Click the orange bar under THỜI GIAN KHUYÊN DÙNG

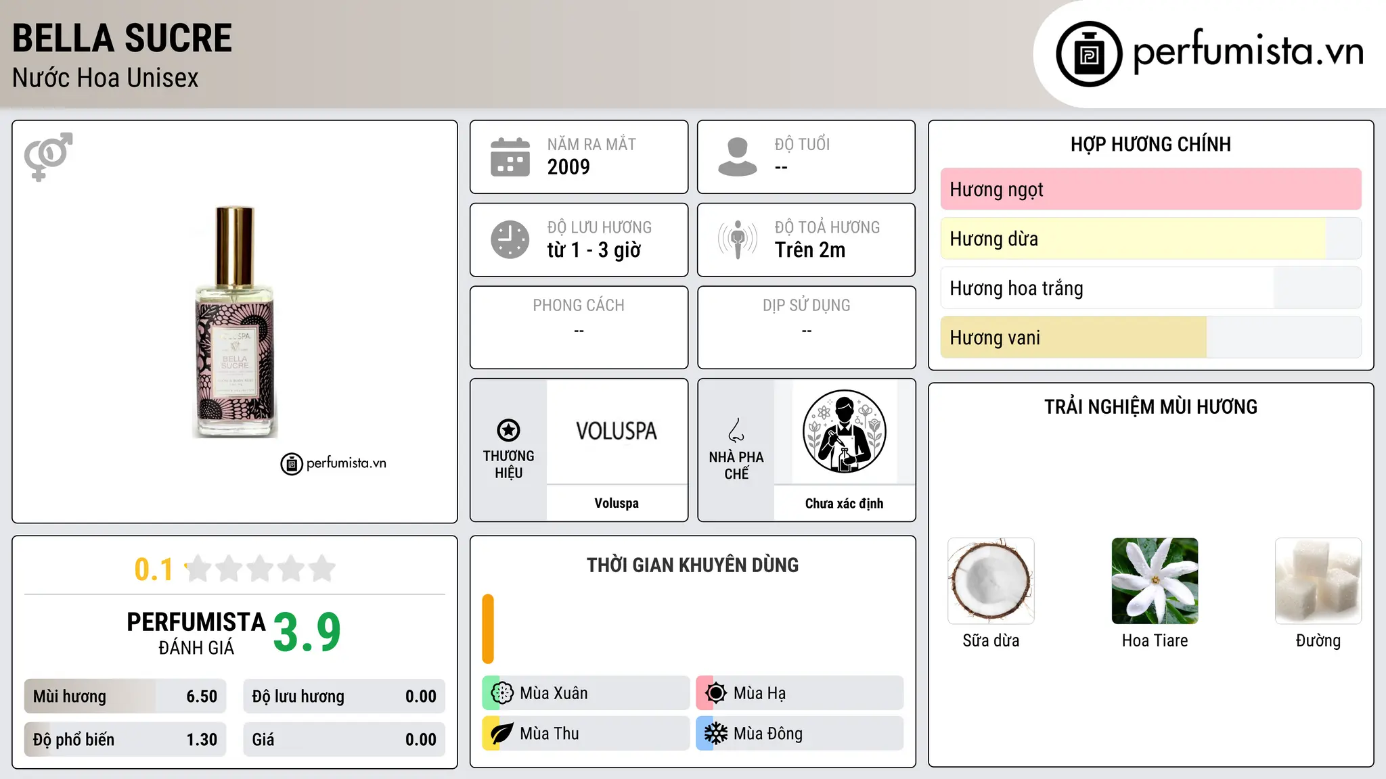click(x=488, y=629)
